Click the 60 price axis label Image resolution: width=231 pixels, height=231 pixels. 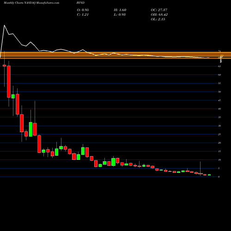(219, 75)
